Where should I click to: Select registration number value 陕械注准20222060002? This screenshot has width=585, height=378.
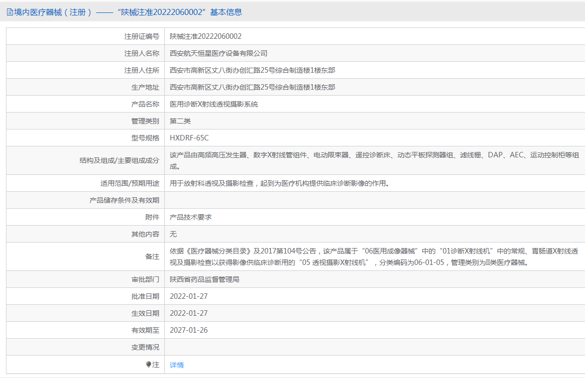point(206,36)
